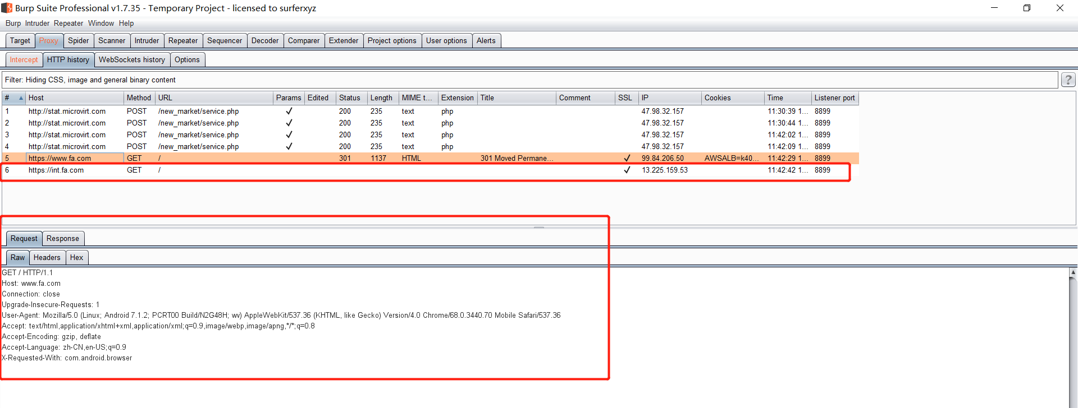The image size is (1078, 408).
Task: Click the SSL checkmark for int.fa.com row
Action: [627, 170]
